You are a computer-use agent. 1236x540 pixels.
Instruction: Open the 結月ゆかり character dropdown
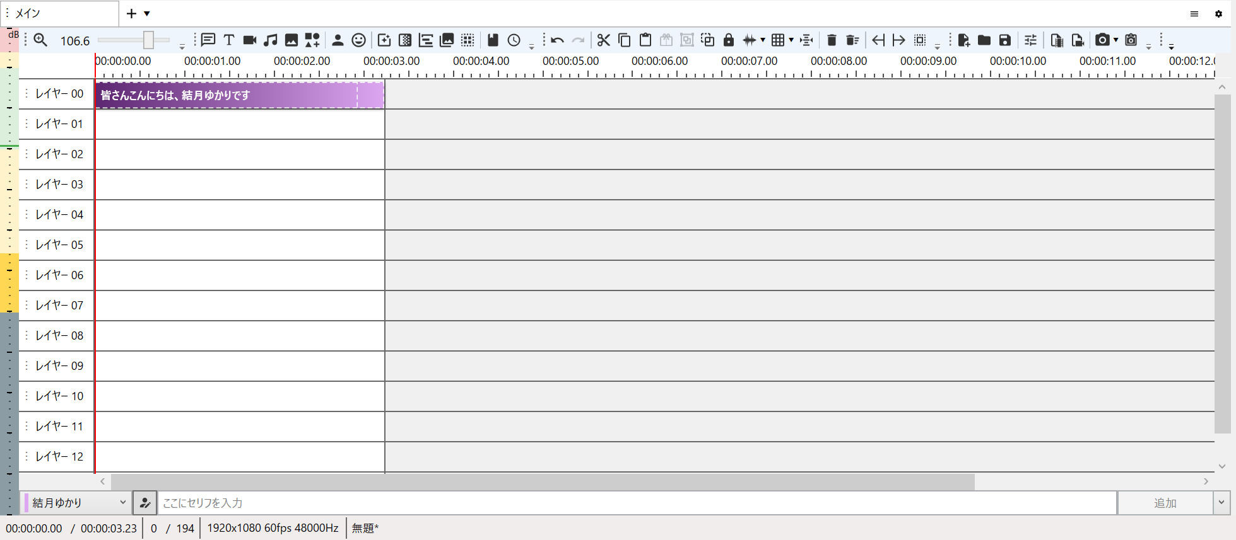pyautogui.click(x=77, y=503)
